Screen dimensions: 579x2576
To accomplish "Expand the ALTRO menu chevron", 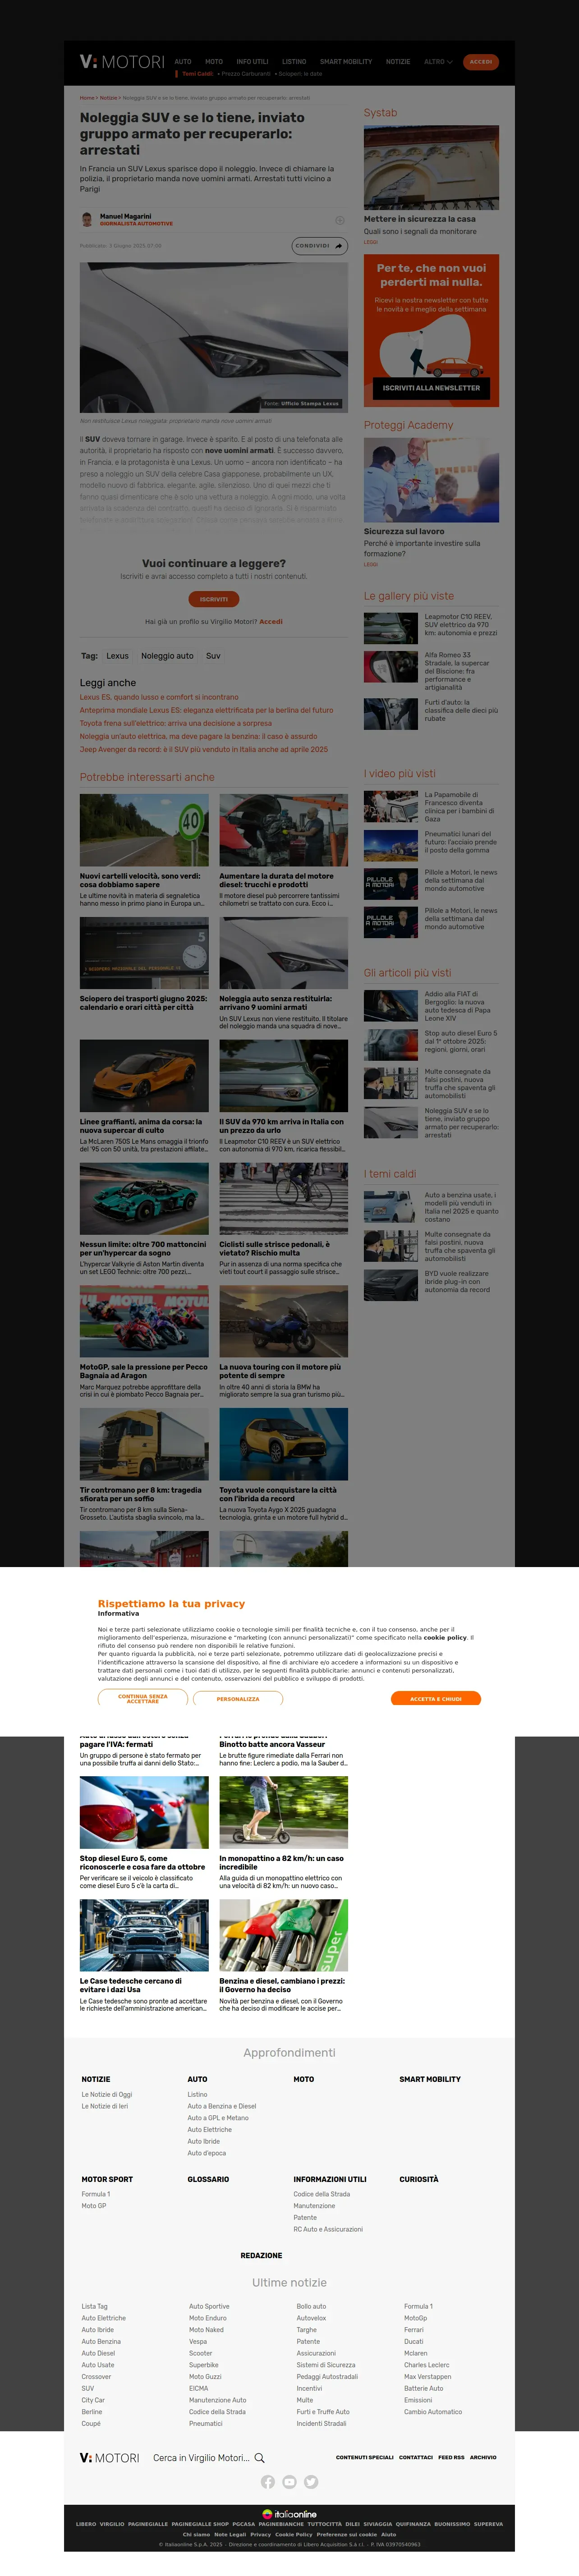I will tap(449, 62).
